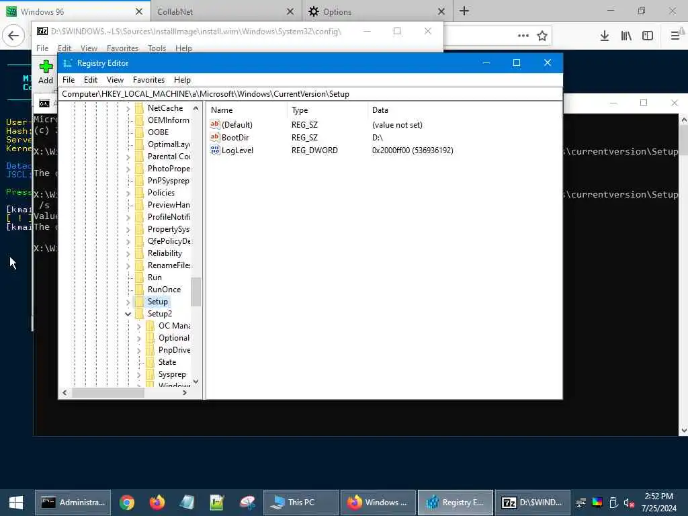
Task: Expand the Policies registry key
Action: (x=128, y=193)
